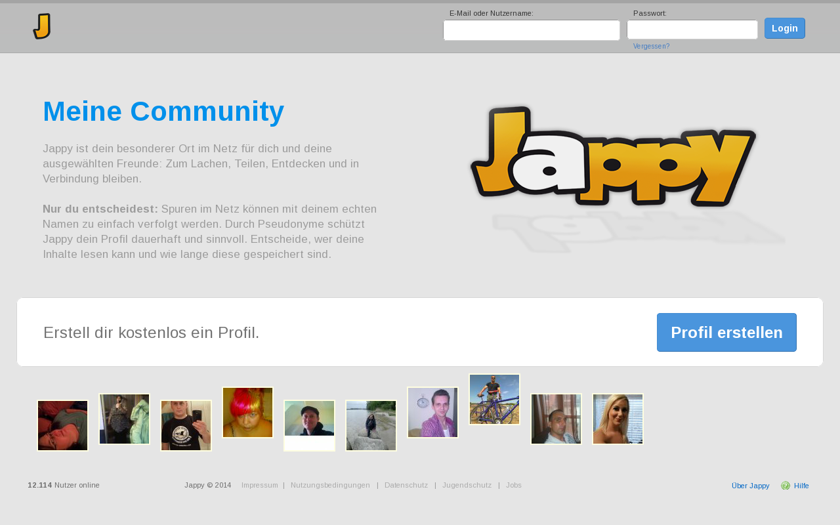Image resolution: width=840 pixels, height=525 pixels.
Task: Click the Profil erstellen button
Action: tap(726, 332)
